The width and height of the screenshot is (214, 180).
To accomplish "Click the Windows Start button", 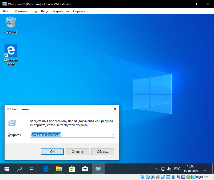I will (7, 169).
